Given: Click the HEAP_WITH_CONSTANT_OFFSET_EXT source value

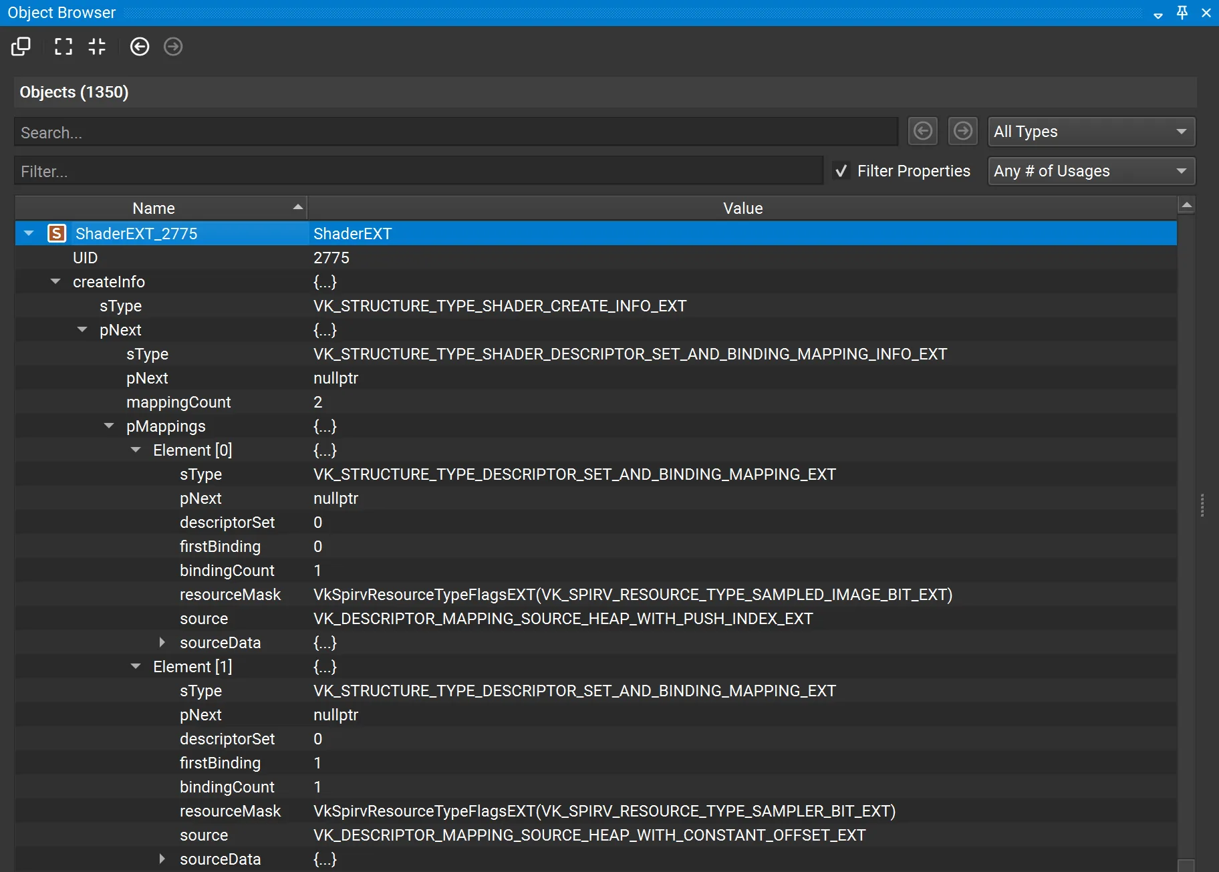Looking at the screenshot, I should click(589, 835).
